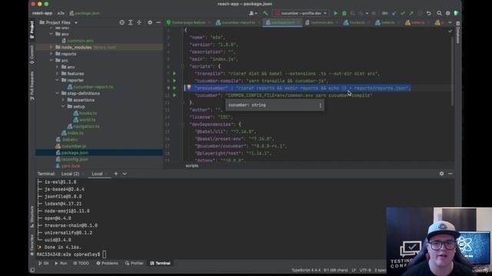Open IDE settings gear in top toolbar
This screenshot has width=492, height=276.
tap(447, 13)
